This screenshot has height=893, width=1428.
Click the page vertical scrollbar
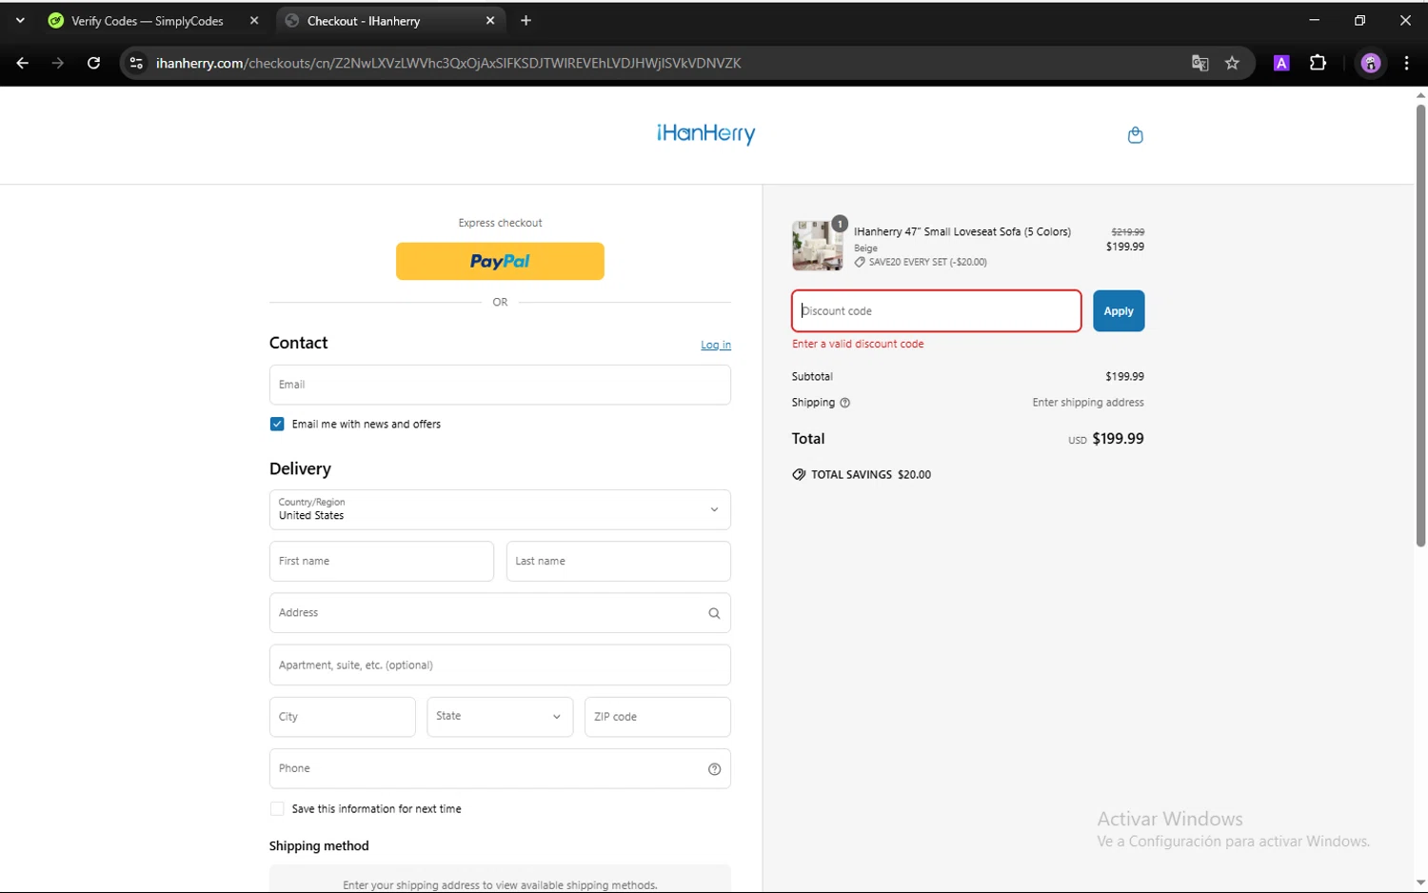pos(1420,324)
